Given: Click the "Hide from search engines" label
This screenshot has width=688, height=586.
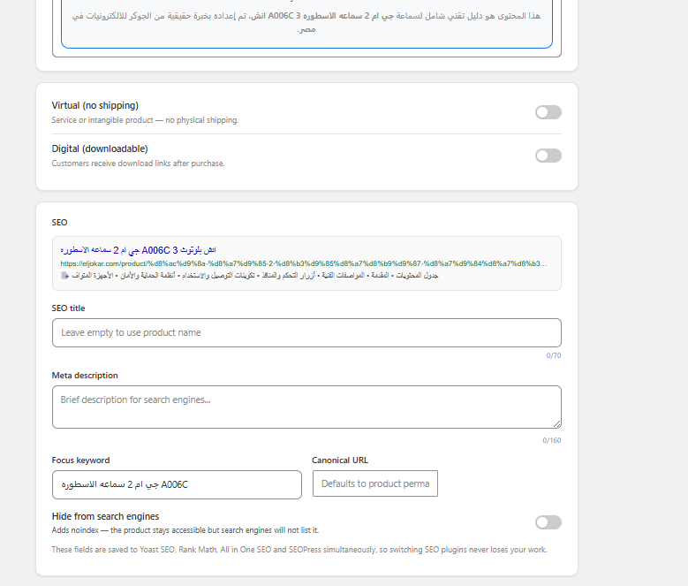Looking at the screenshot, I should point(105,516).
